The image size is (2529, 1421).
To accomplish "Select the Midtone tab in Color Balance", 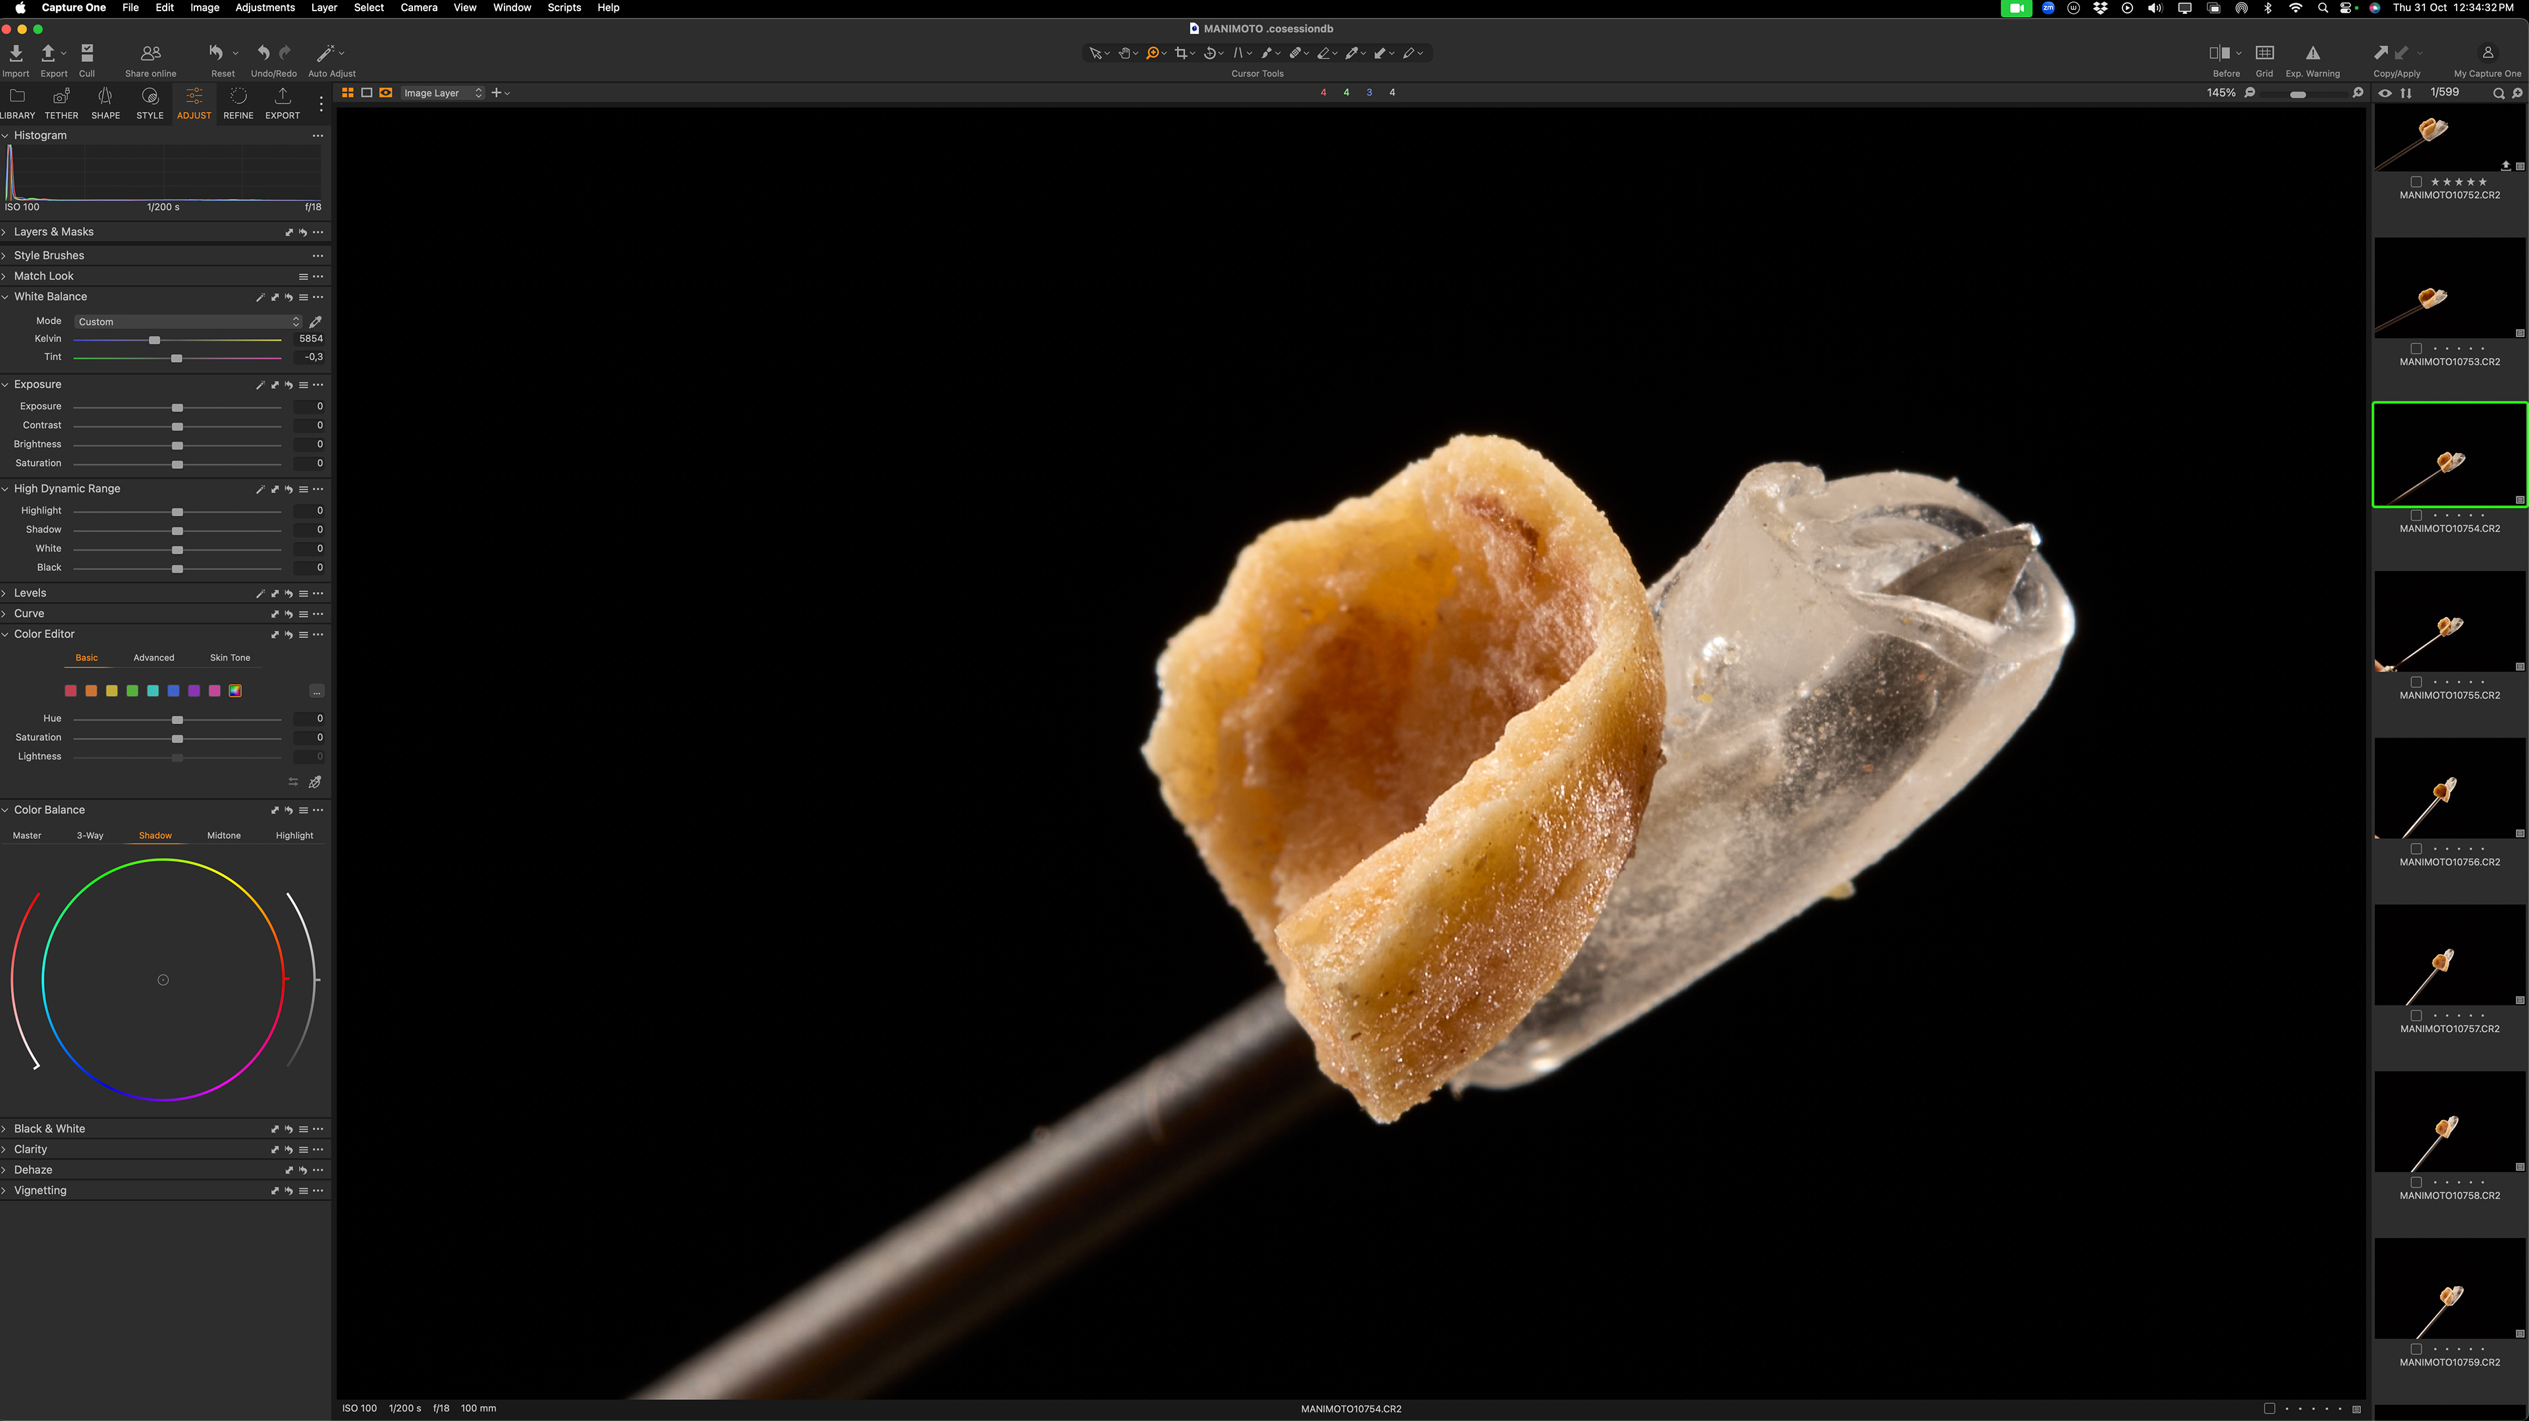I will point(224,835).
